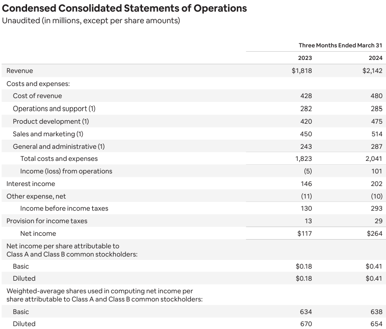Click Total costs and expenses 2024 value
The image size is (386, 329).
(x=374, y=159)
